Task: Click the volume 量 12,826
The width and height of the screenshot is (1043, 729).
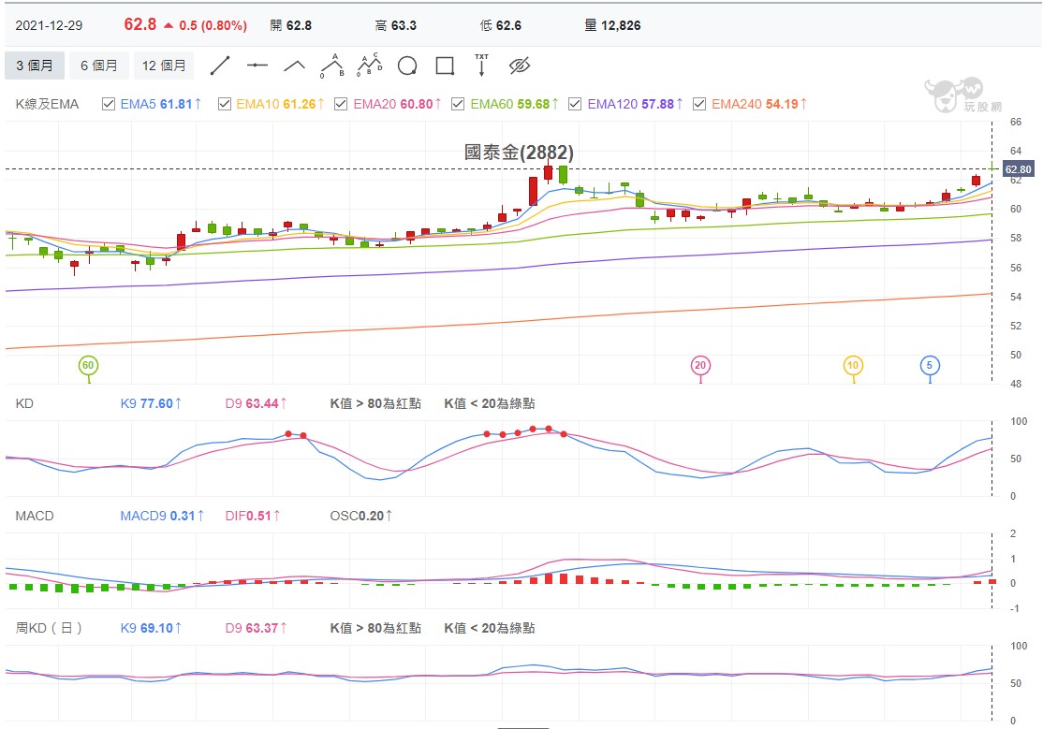Action: pos(612,25)
